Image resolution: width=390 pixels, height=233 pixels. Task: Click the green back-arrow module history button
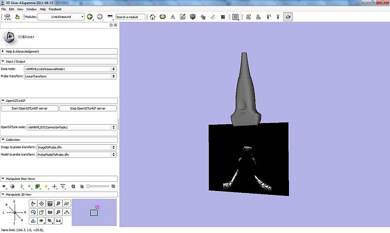pyautogui.click(x=90, y=17)
